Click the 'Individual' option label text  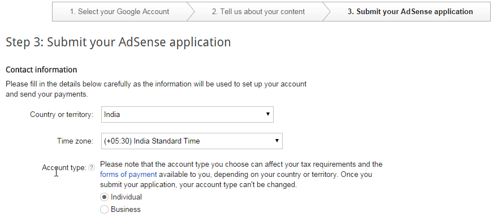click(x=126, y=197)
